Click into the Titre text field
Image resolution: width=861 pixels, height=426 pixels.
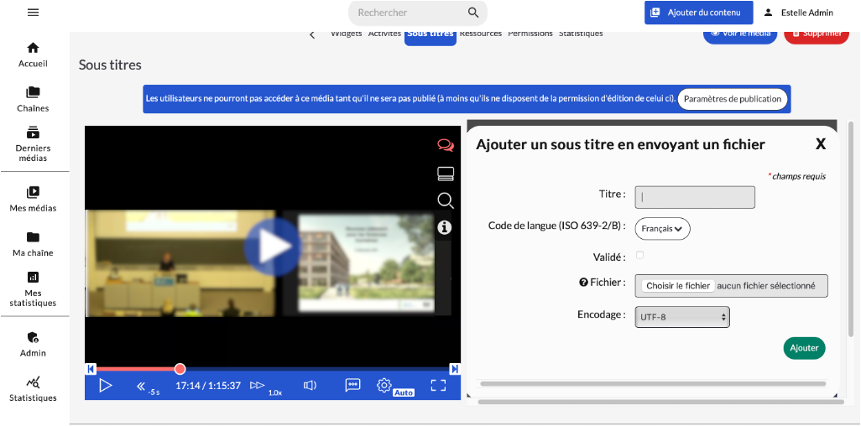(x=695, y=197)
